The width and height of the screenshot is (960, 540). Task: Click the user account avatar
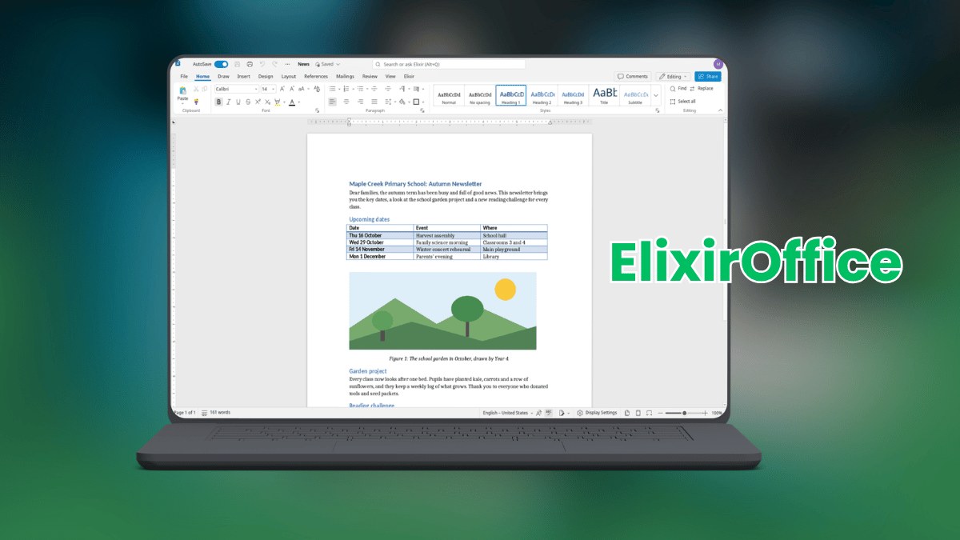pos(718,64)
